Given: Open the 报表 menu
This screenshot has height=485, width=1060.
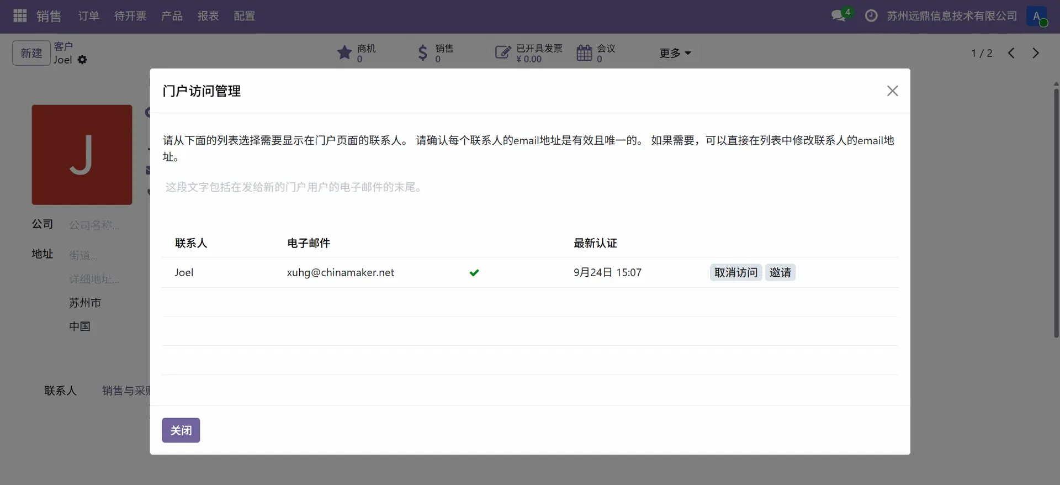Looking at the screenshot, I should pyautogui.click(x=208, y=16).
